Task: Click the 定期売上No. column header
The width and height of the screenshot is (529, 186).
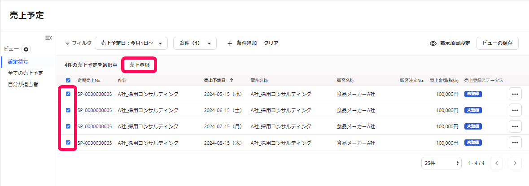Action: (x=89, y=80)
